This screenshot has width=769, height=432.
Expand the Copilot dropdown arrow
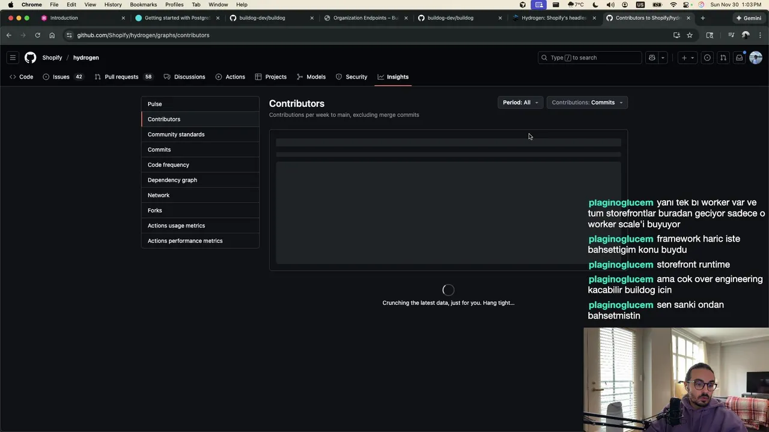click(663, 58)
